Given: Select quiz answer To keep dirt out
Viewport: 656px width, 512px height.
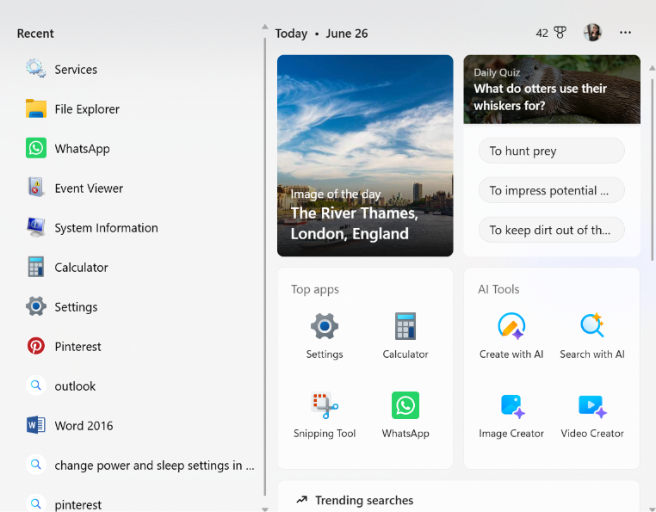Looking at the screenshot, I should pos(552,230).
